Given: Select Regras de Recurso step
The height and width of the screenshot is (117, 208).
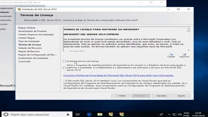Looking at the screenshot, I should (29, 51).
